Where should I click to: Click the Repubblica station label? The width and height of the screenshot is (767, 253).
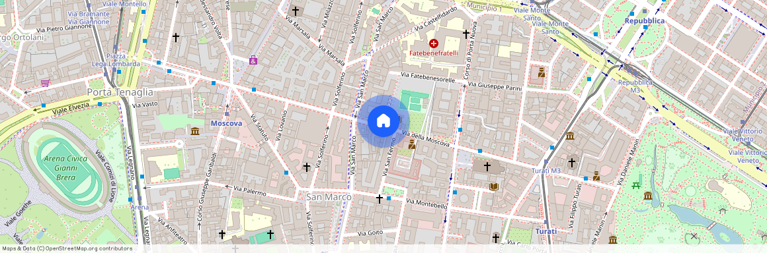[x=644, y=21]
